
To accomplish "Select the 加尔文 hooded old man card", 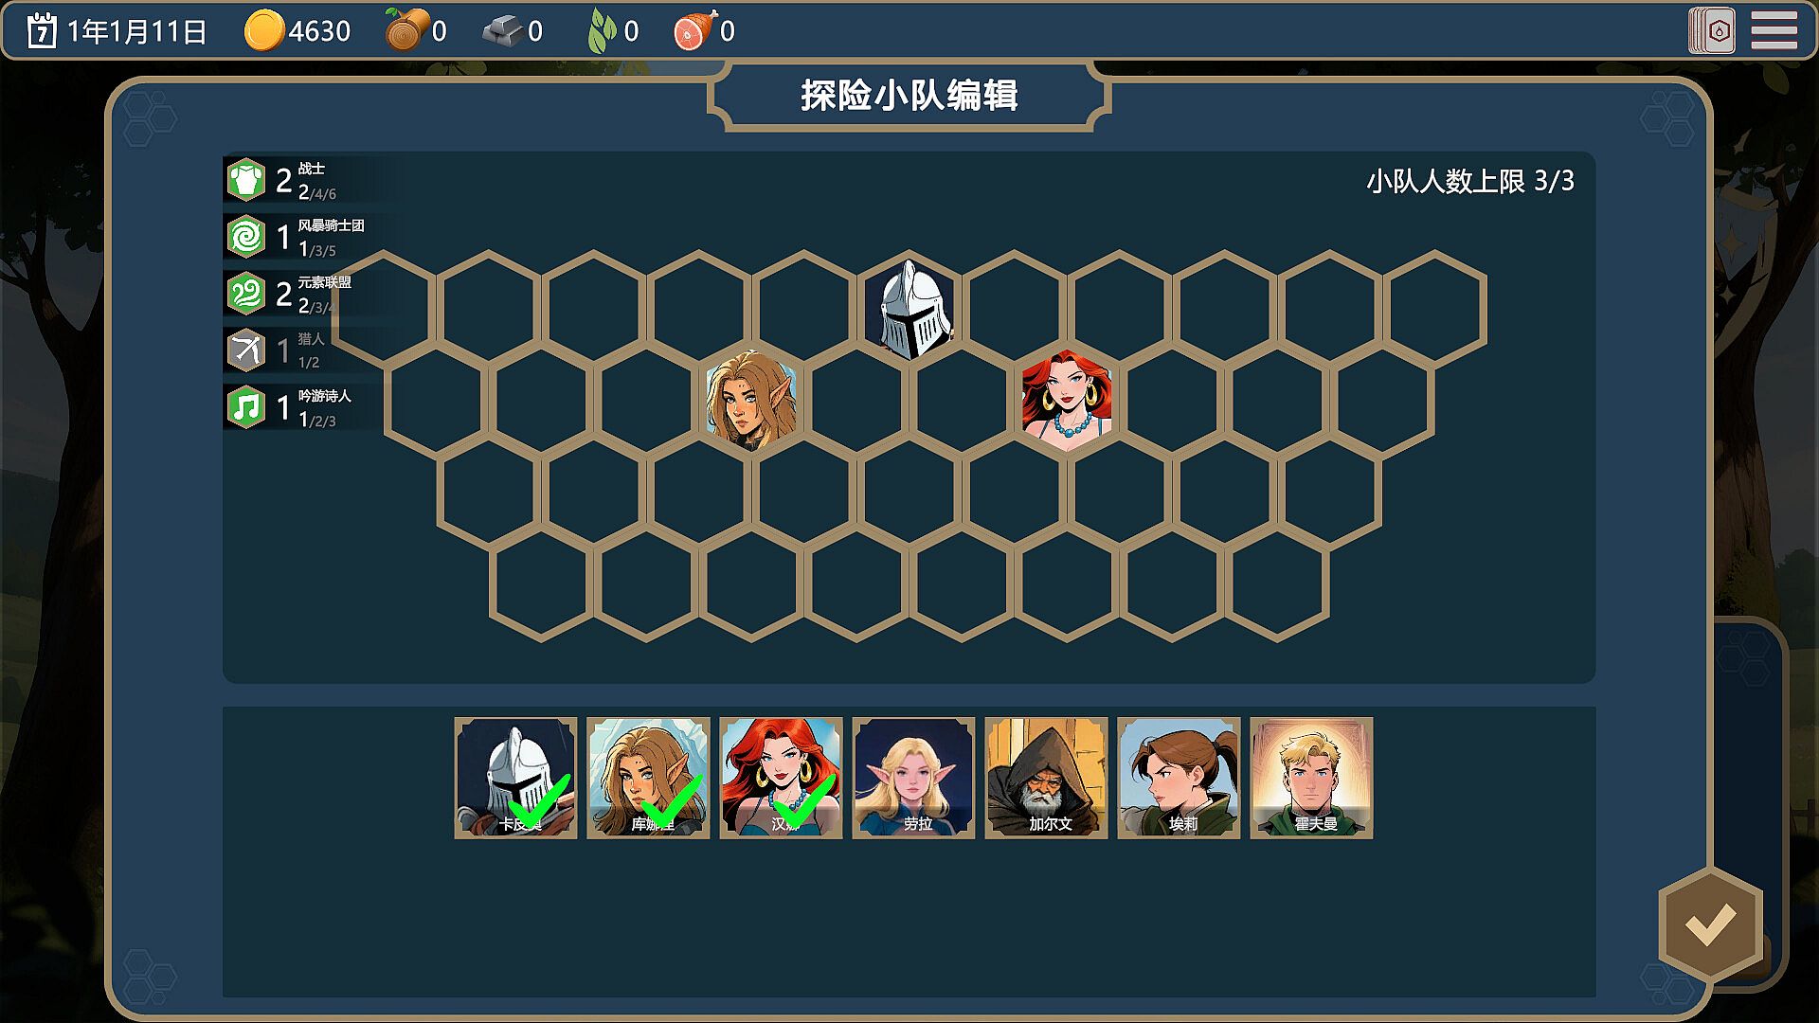I will (1046, 778).
